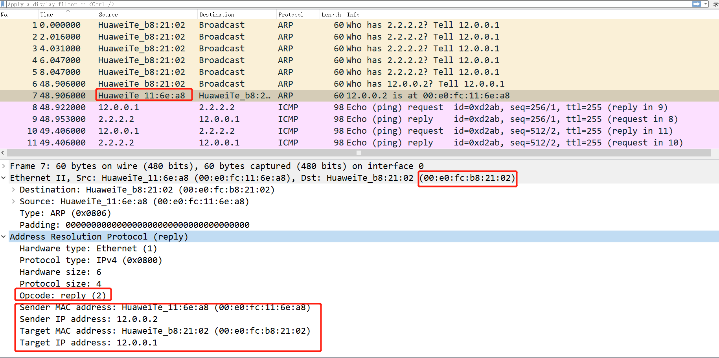Select packet 11 ICMP reply seq=512/2
The width and height of the screenshot is (719, 358).
[359, 143]
